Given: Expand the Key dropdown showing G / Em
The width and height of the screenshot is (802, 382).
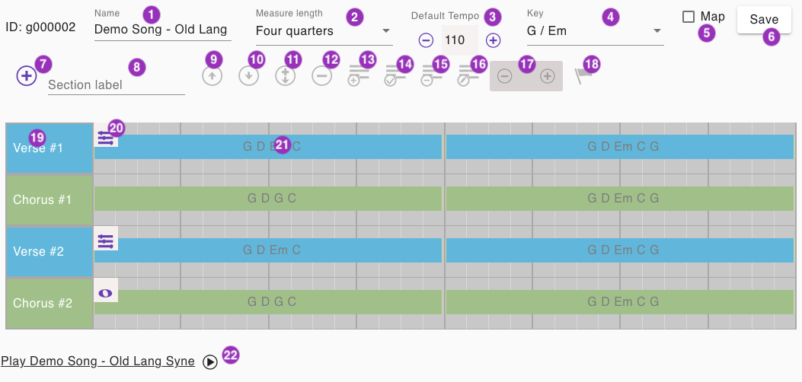Looking at the screenshot, I should tap(594, 31).
